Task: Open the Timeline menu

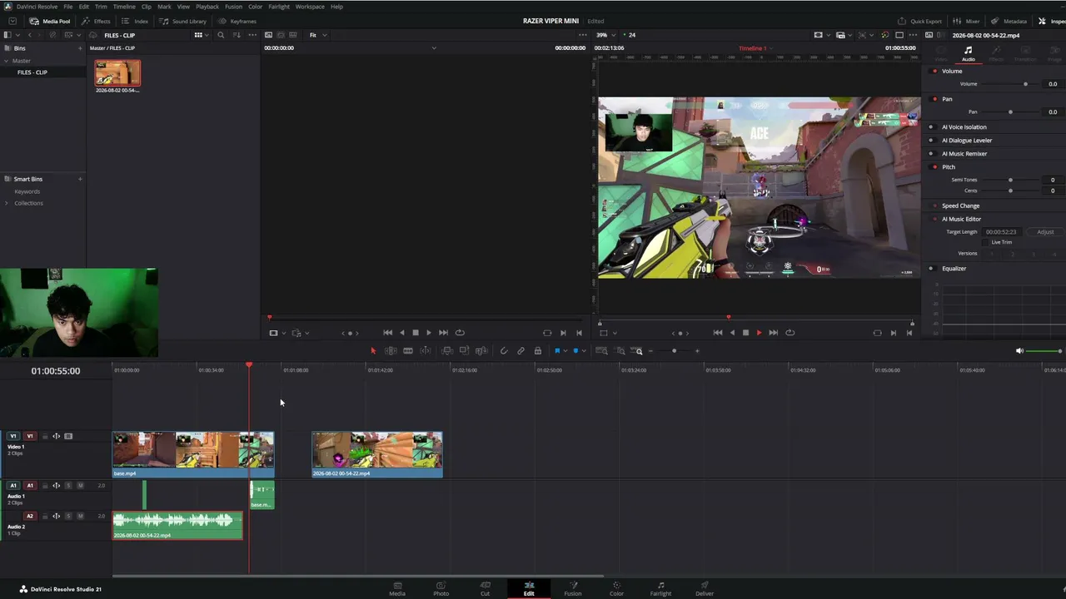Action: pos(124,7)
